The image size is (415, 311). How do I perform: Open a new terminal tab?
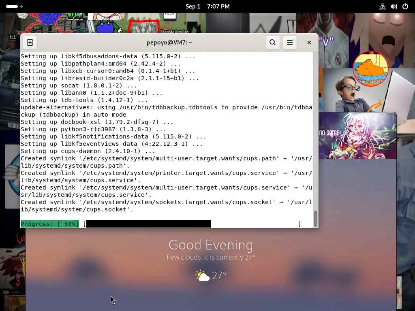30,43
